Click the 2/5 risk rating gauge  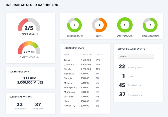(29, 25)
